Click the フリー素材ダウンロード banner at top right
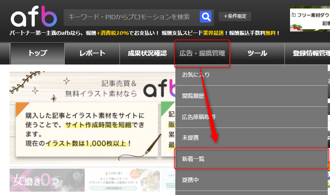The height and width of the screenshot is (195, 330). coord(310,19)
